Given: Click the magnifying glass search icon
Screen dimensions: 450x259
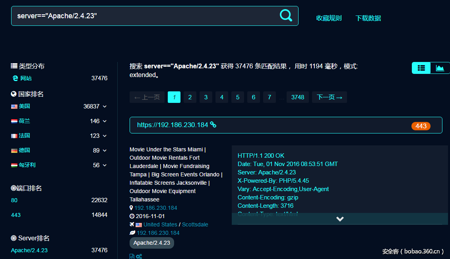Looking at the screenshot, I should tap(286, 15).
